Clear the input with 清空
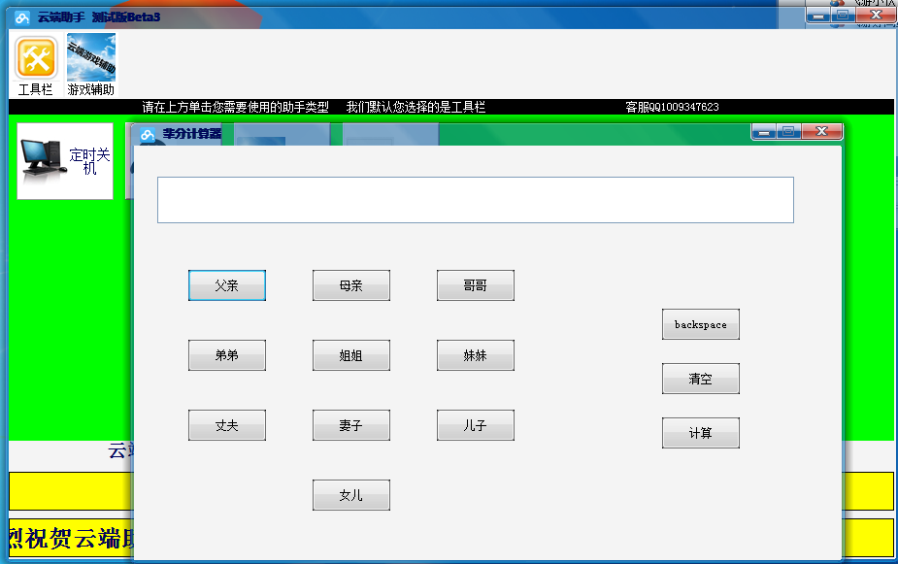This screenshot has width=898, height=564. pyautogui.click(x=700, y=379)
